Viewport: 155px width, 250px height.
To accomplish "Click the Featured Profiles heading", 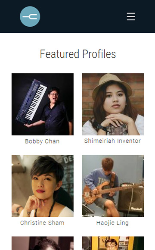I will pyautogui.click(x=78, y=54).
